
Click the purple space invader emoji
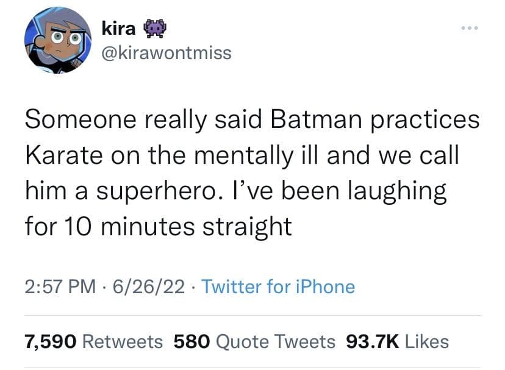tap(152, 27)
